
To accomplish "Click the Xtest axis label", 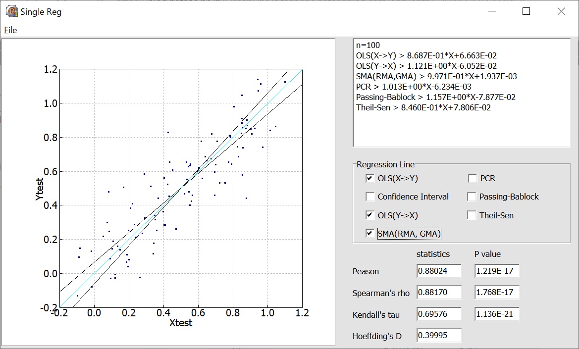I will click(x=181, y=323).
